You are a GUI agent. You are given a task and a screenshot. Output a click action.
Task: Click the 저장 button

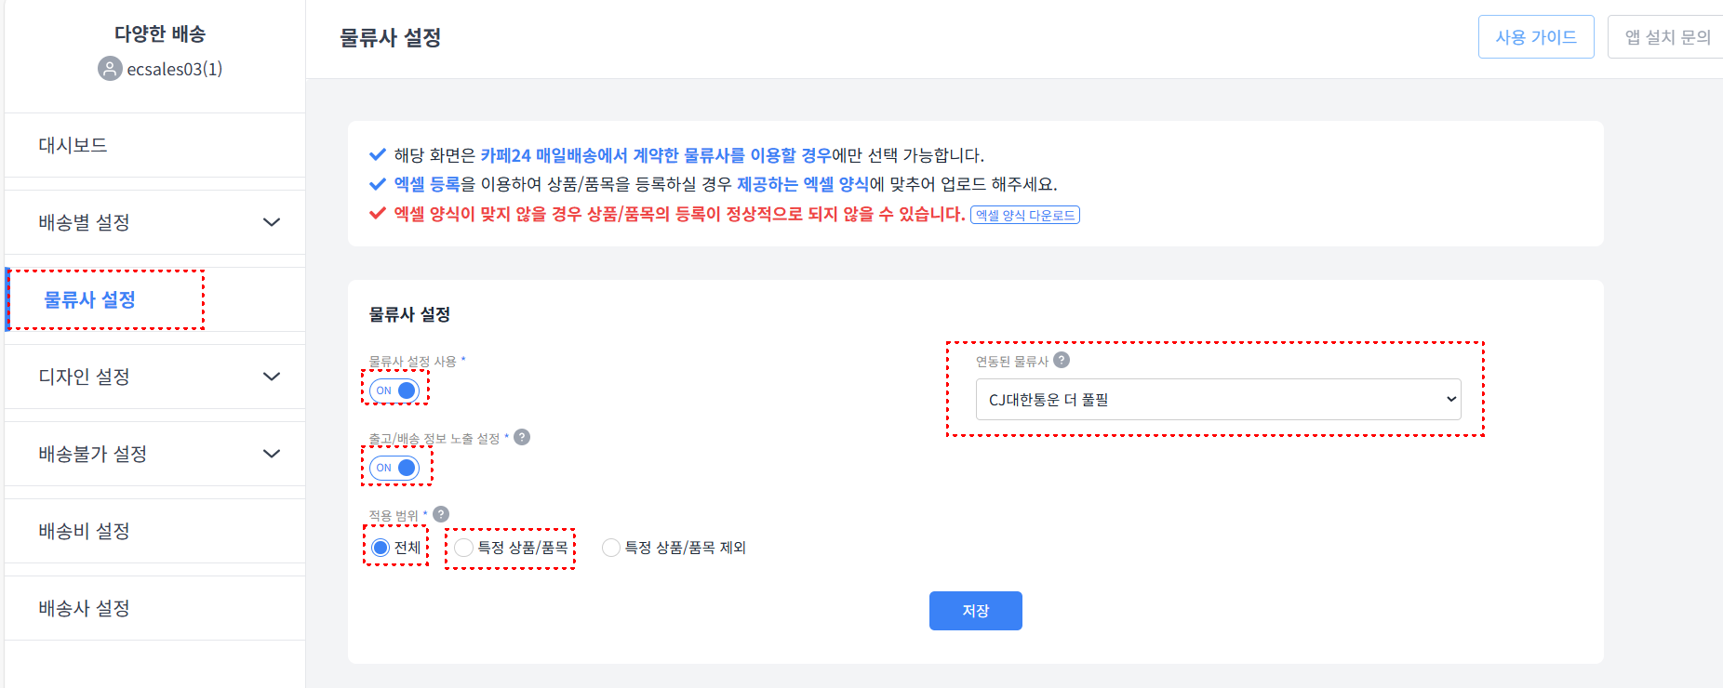975,611
